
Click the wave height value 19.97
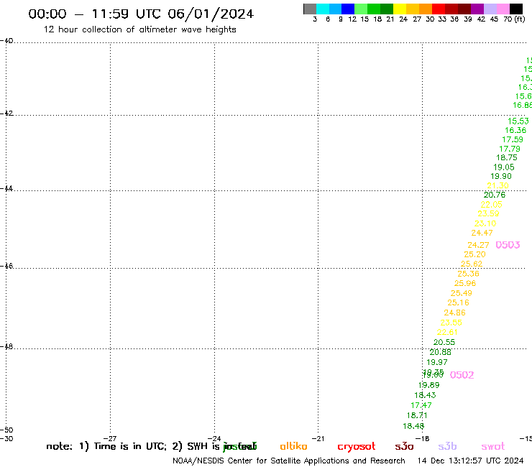[x=437, y=362]
